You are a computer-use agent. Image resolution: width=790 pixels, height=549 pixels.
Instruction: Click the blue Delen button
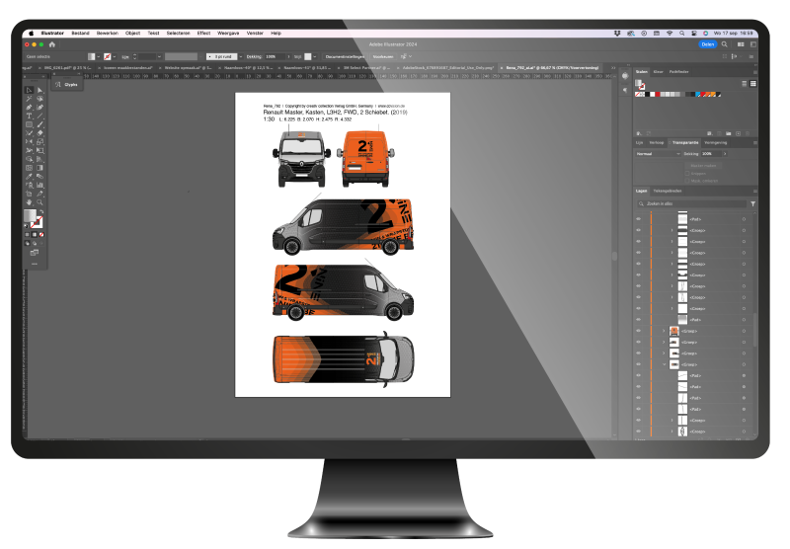(x=708, y=44)
